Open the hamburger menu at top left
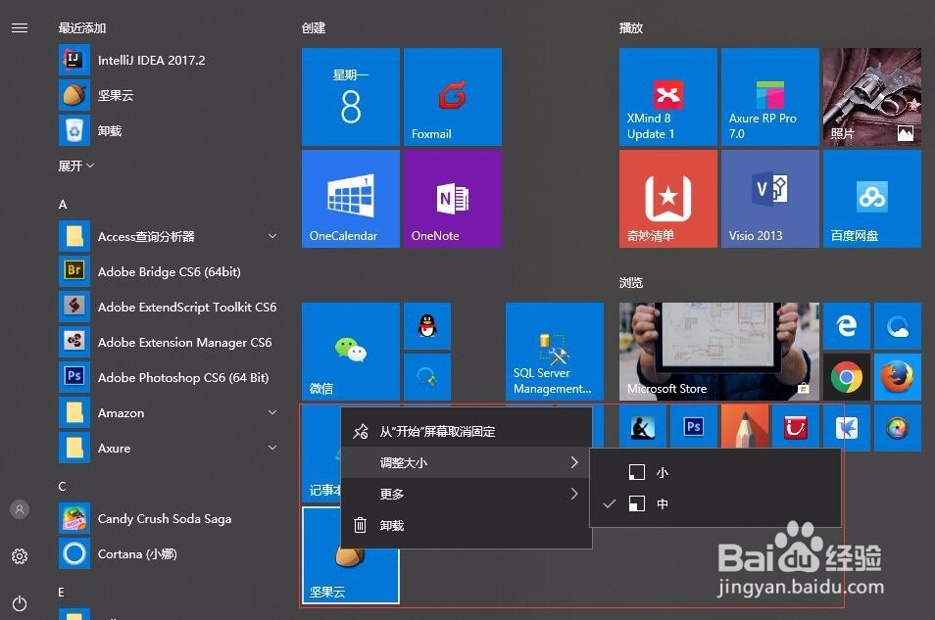935x620 pixels. click(x=20, y=28)
